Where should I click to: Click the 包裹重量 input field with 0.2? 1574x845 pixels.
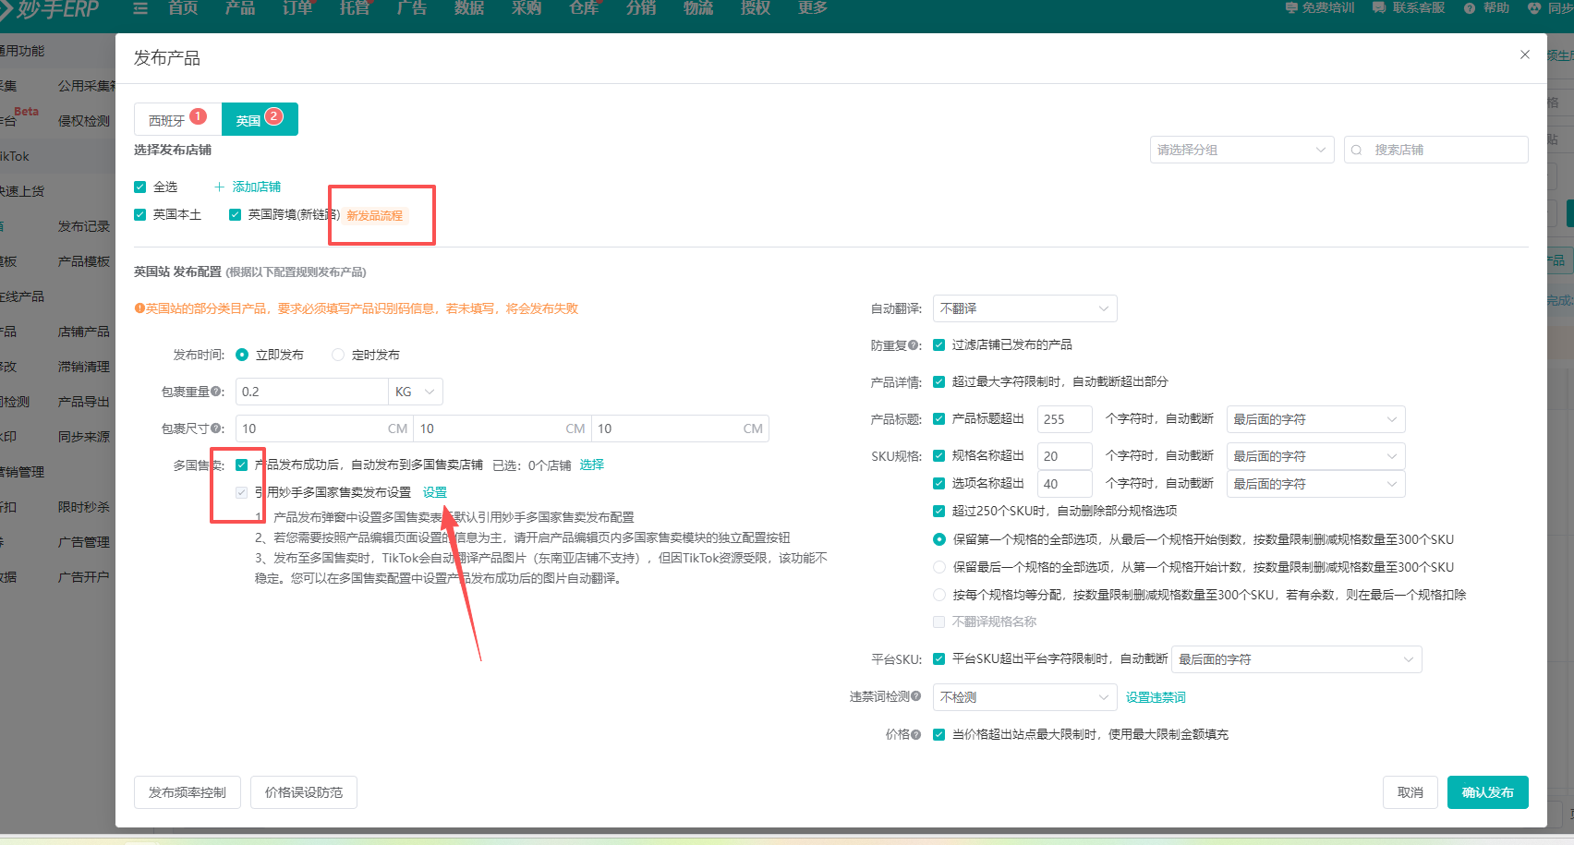[311, 392]
